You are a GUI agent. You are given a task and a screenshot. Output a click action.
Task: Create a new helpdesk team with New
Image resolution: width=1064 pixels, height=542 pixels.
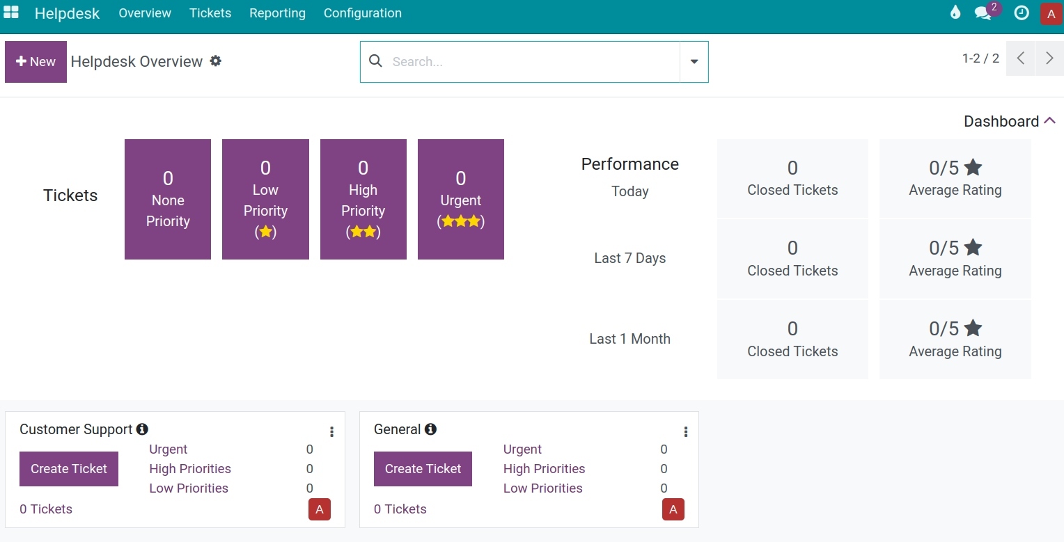pos(36,62)
